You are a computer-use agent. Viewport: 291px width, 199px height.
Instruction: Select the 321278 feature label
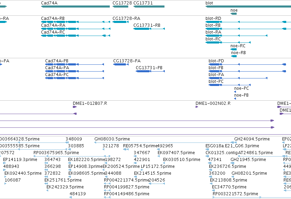[x=111, y=146]
